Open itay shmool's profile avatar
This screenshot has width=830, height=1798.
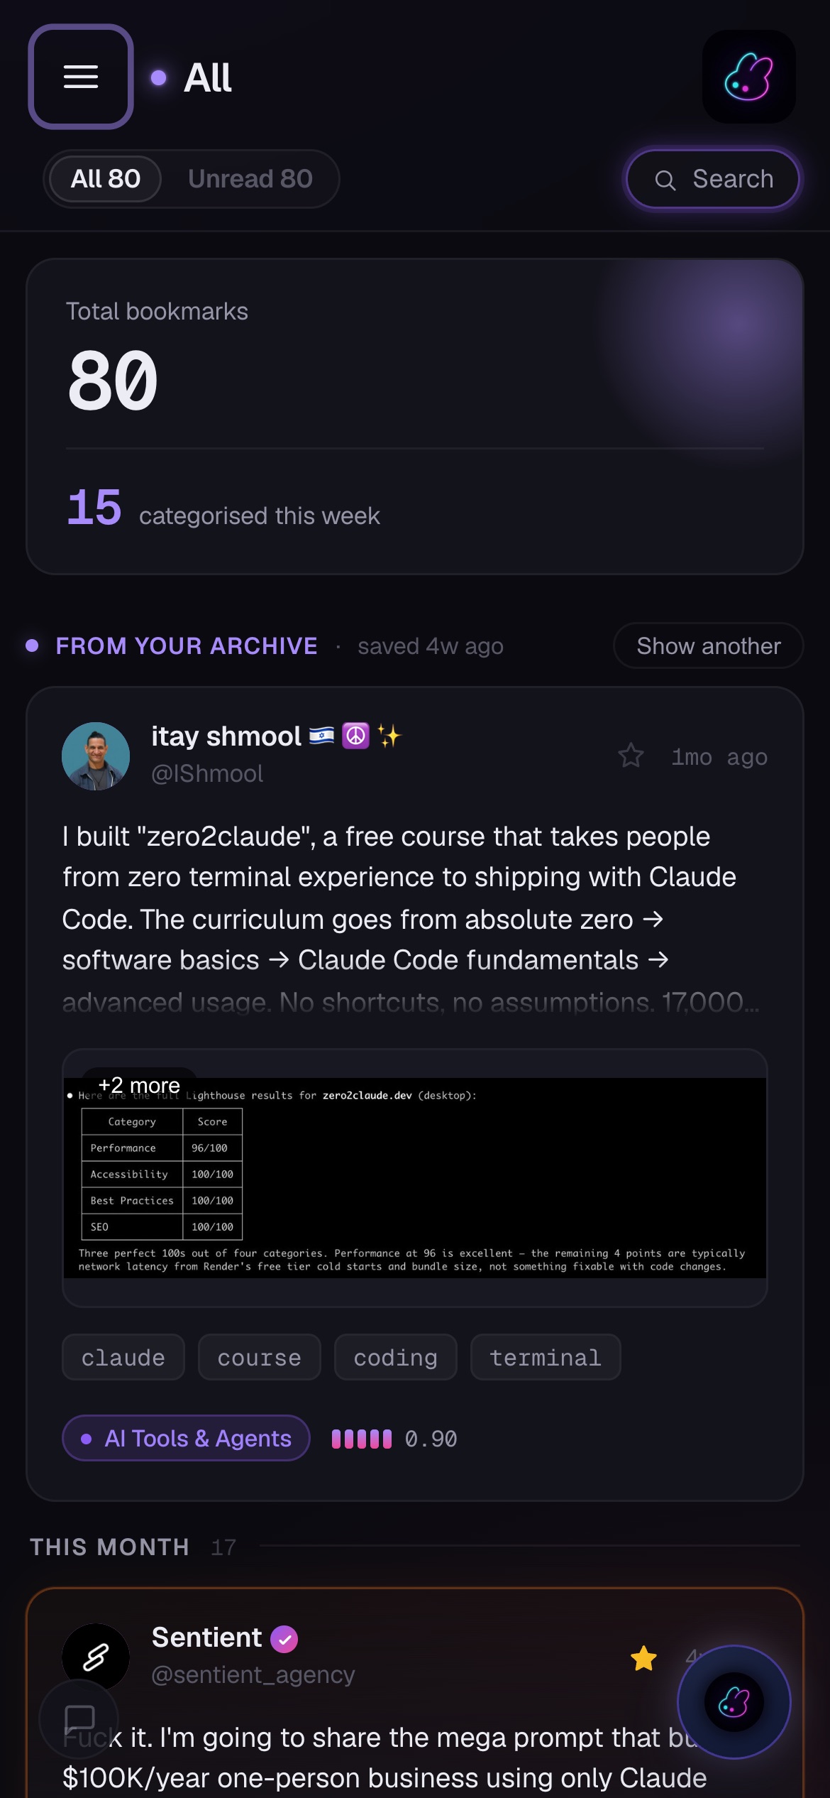(96, 756)
